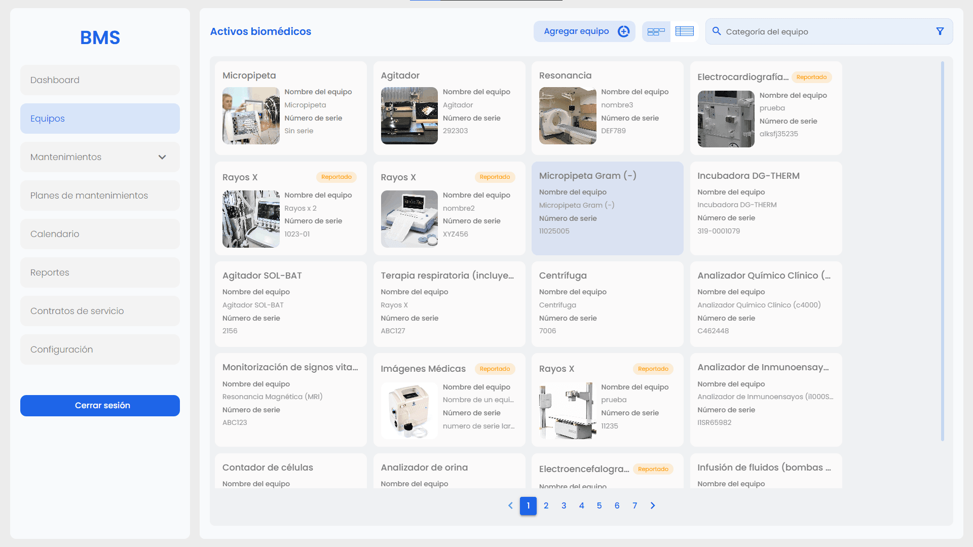Open the Terapia respiratoria card title

point(447,276)
